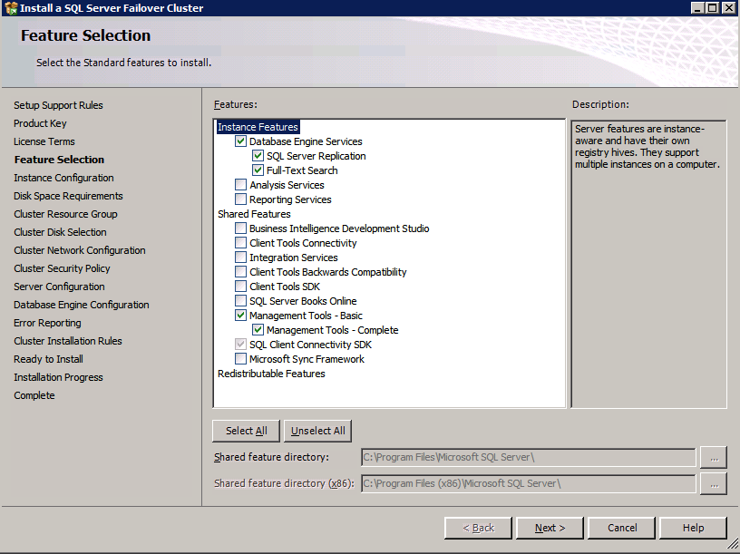Proceed with the Next button
The height and width of the screenshot is (554, 740).
point(550,528)
